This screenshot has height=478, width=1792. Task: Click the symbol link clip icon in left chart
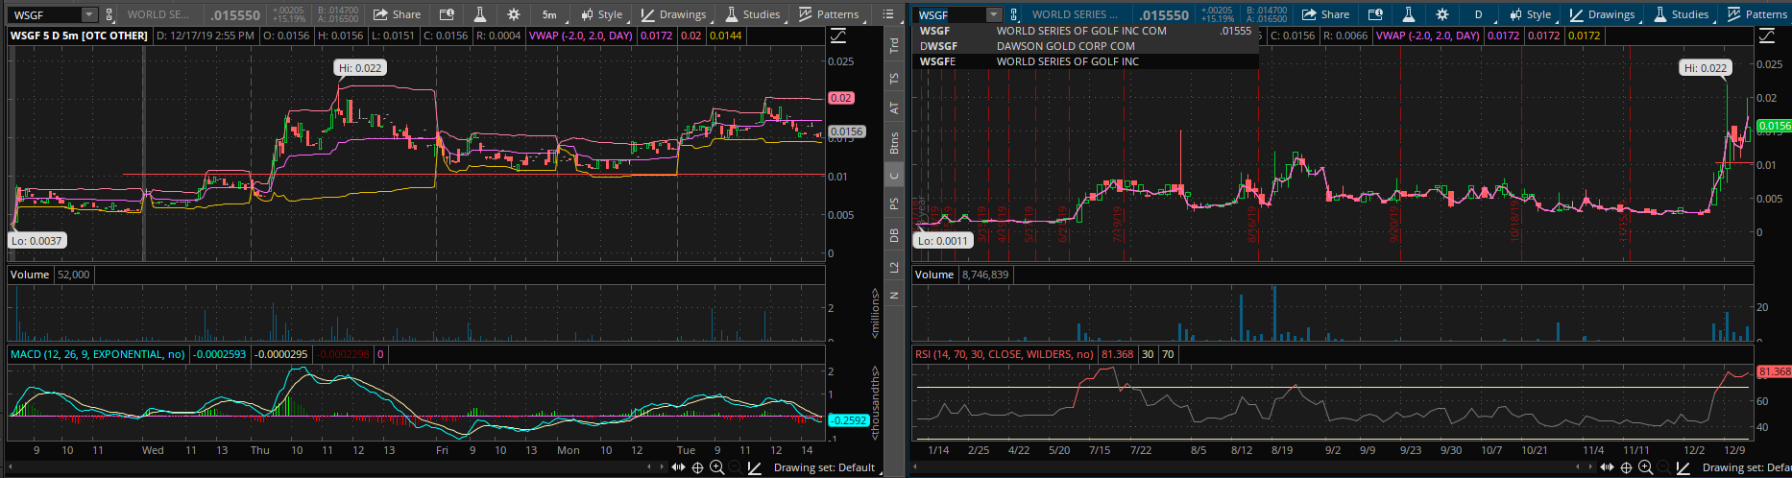109,14
